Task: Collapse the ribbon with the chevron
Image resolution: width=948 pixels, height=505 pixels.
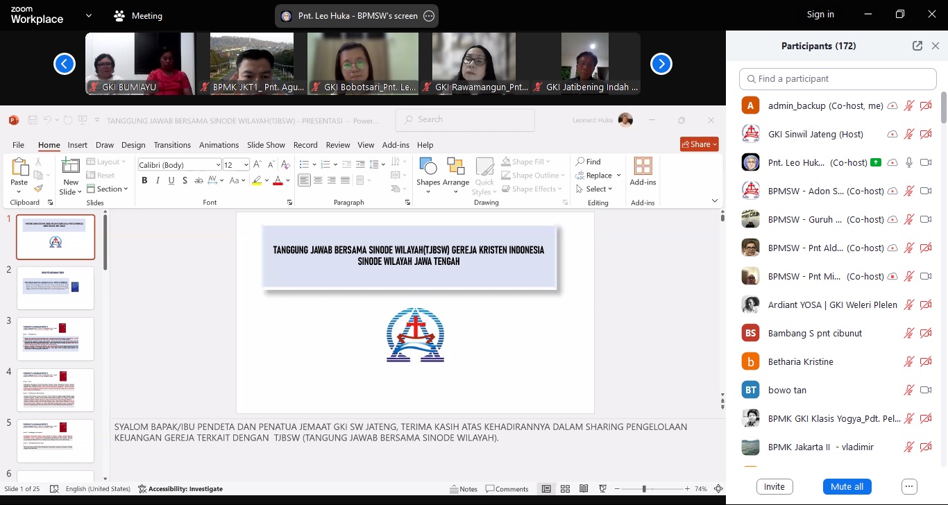Action: click(x=715, y=201)
